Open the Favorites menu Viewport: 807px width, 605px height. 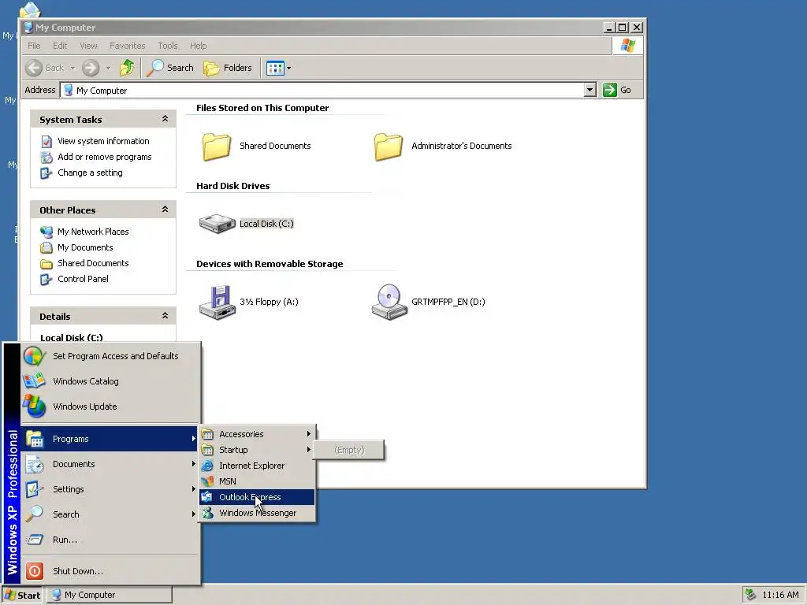click(127, 46)
